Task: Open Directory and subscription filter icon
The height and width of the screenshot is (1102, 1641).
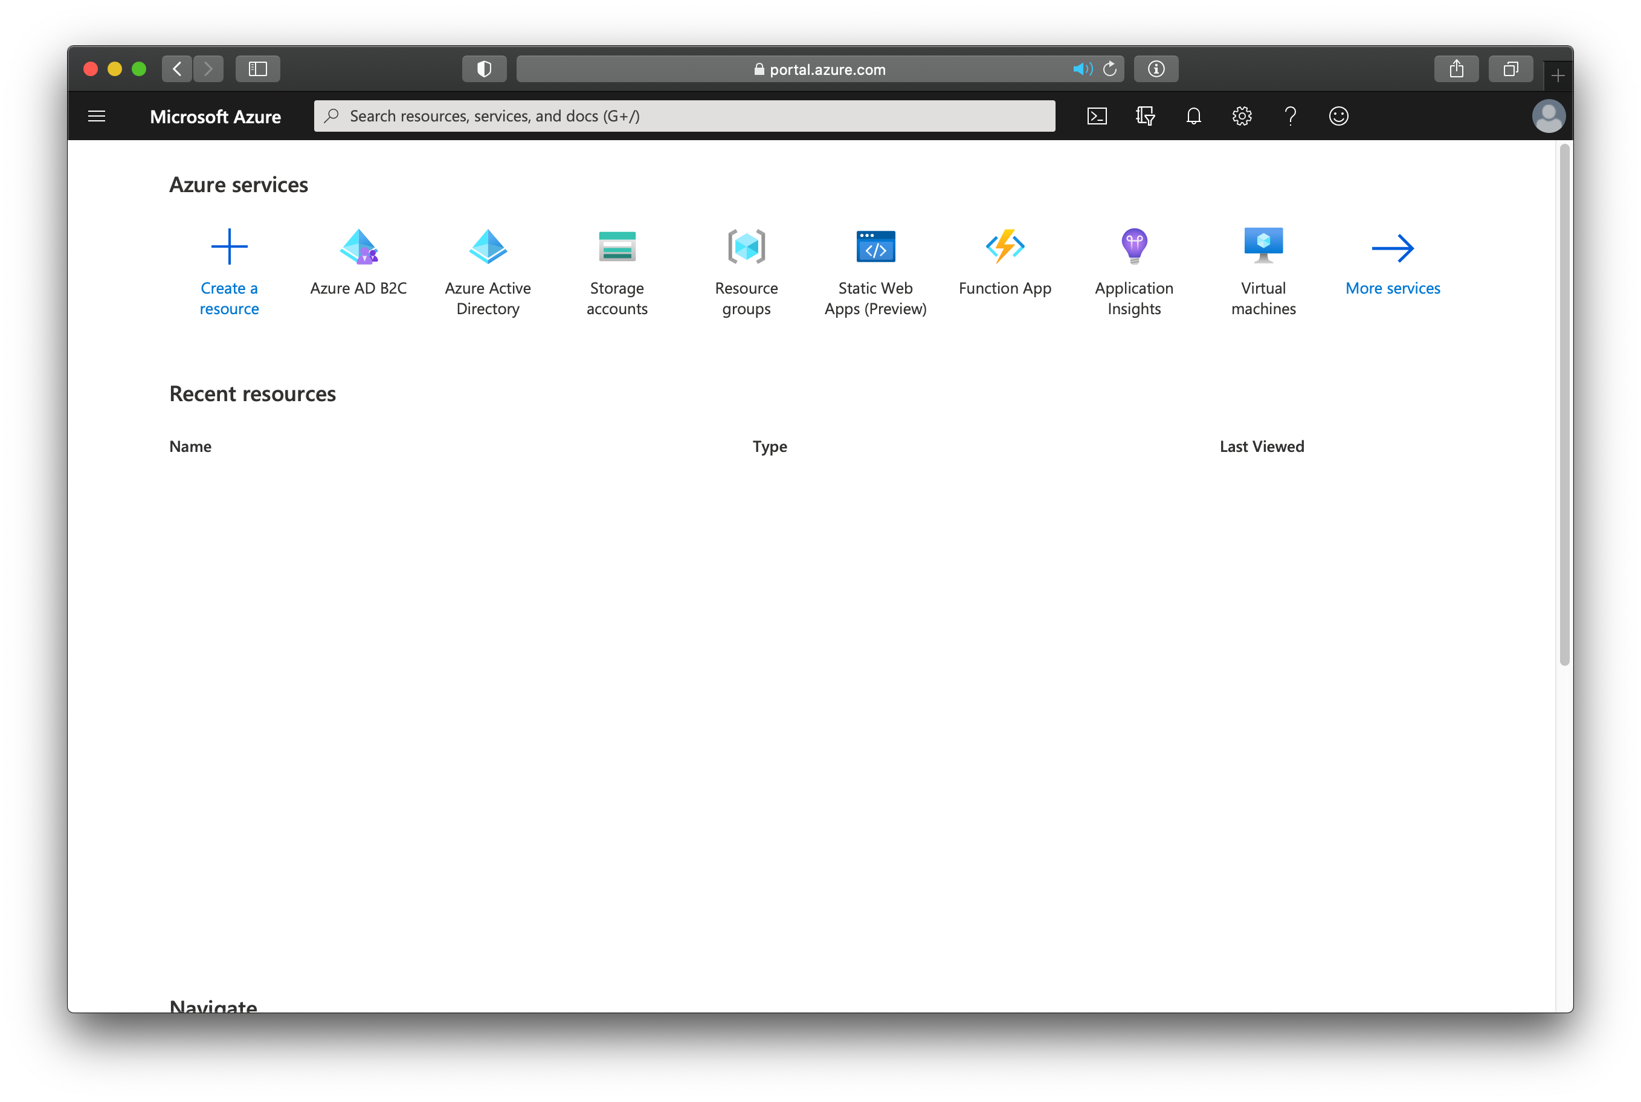Action: coord(1145,116)
